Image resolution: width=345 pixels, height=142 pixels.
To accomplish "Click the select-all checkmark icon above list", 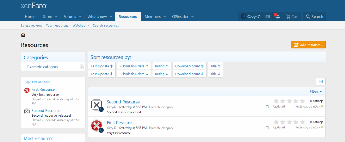I will [x=320, y=82].
